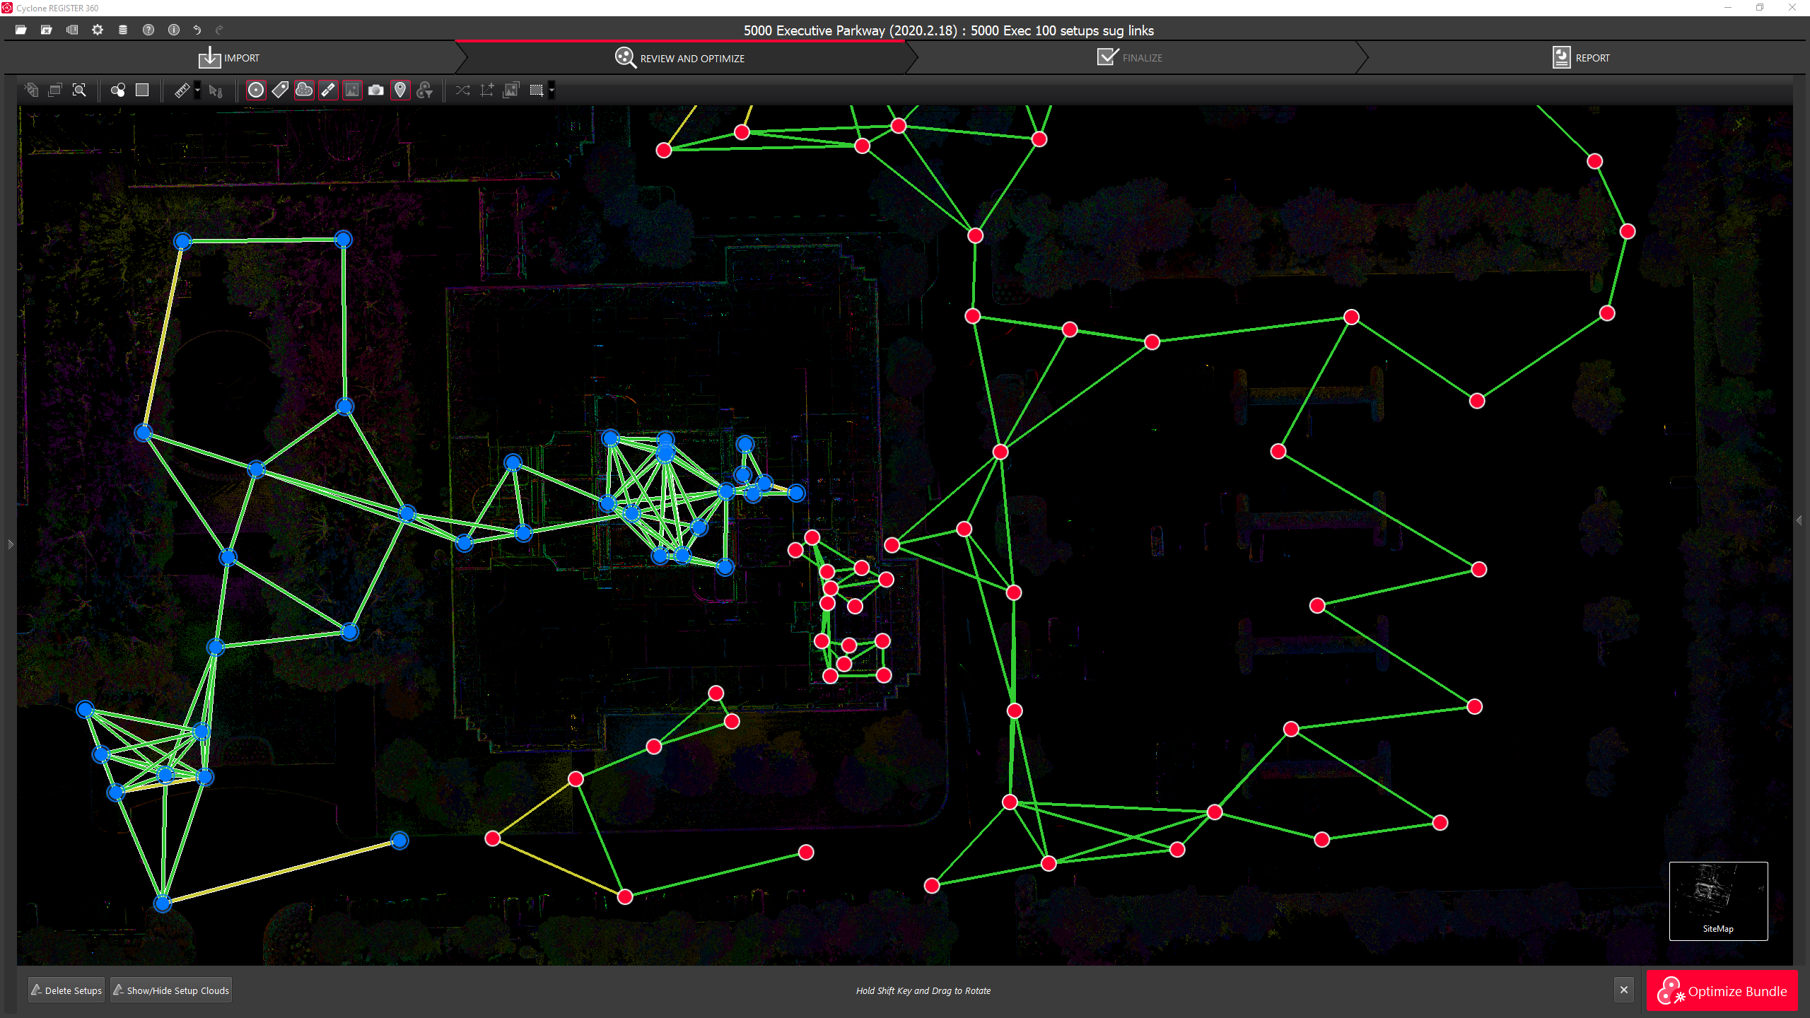The height and width of the screenshot is (1018, 1810).
Task: Open the measure tool dropdown arrow
Action: tap(198, 90)
